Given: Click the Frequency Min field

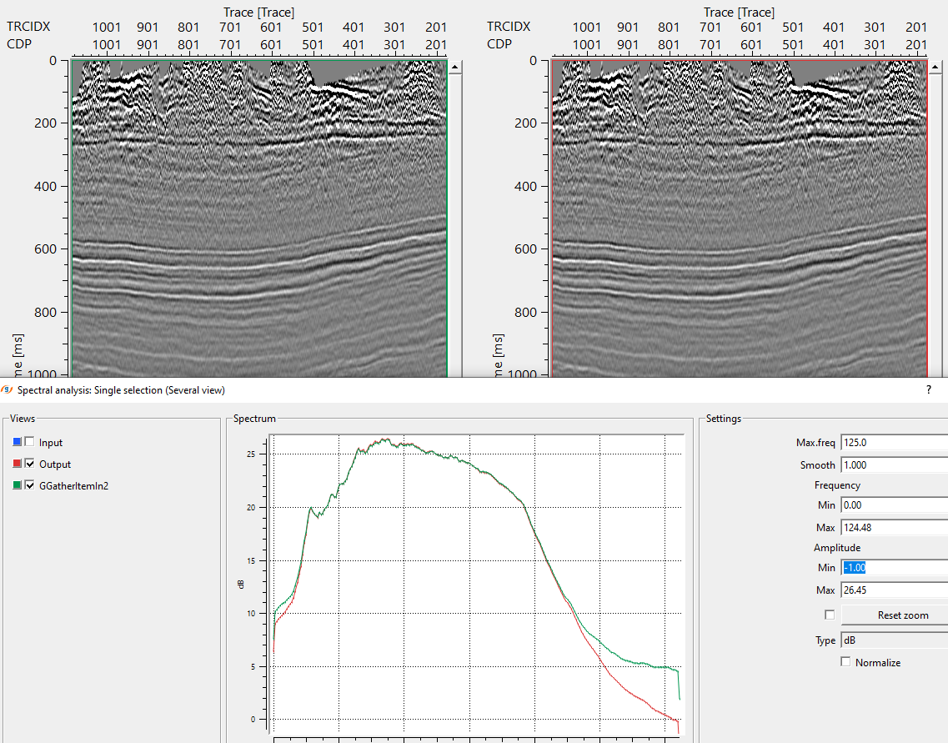Looking at the screenshot, I should pos(894,505).
